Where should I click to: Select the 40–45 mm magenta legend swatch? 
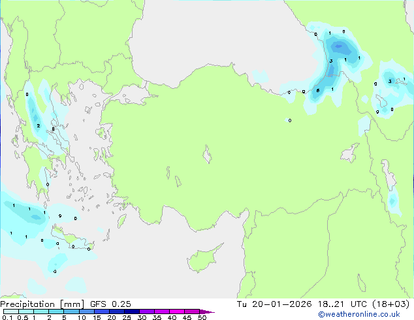(x=177, y=312)
